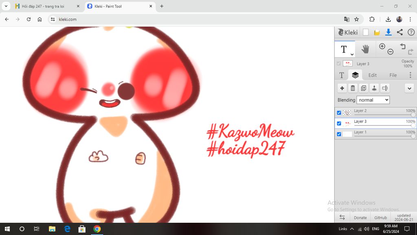This screenshot has width=417, height=235.
Task: Select the Text tool
Action: pos(344,49)
